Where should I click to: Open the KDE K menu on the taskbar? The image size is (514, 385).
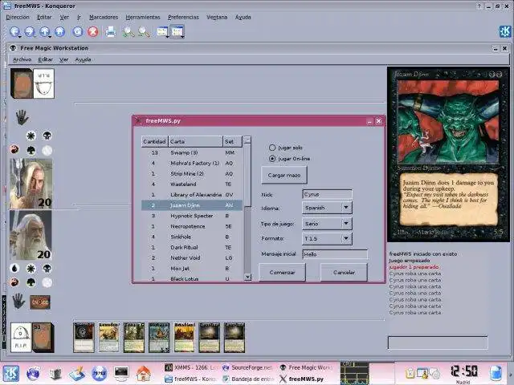[10, 374]
